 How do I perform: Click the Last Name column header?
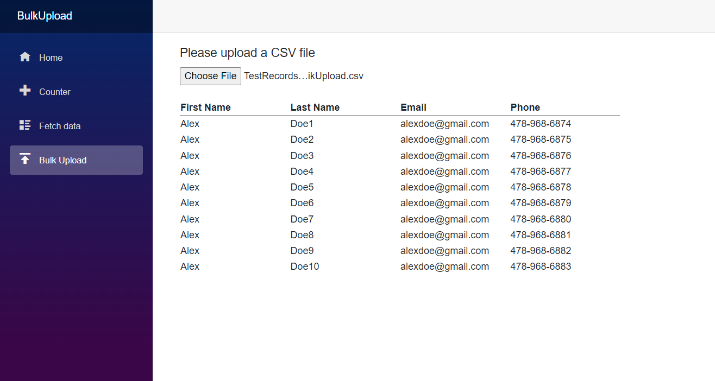click(x=315, y=107)
